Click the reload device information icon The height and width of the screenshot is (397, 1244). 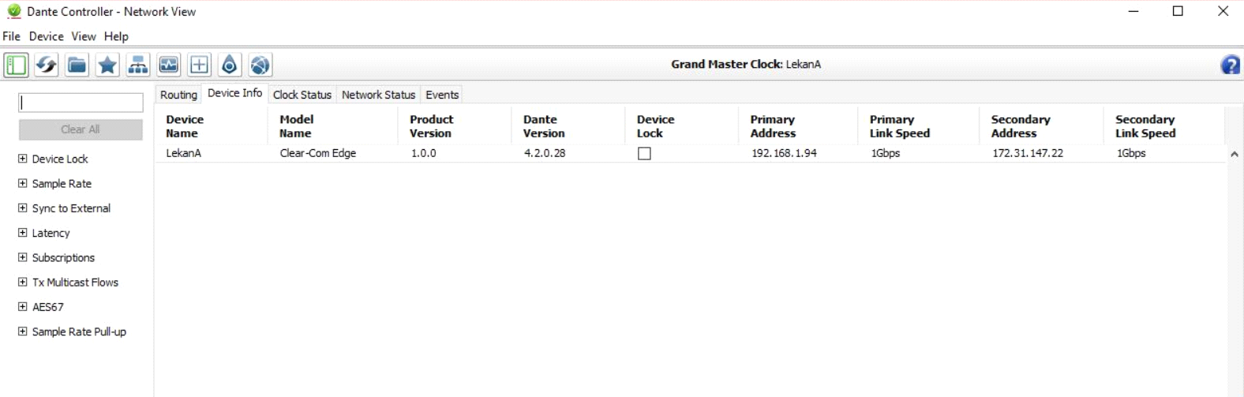tap(47, 65)
